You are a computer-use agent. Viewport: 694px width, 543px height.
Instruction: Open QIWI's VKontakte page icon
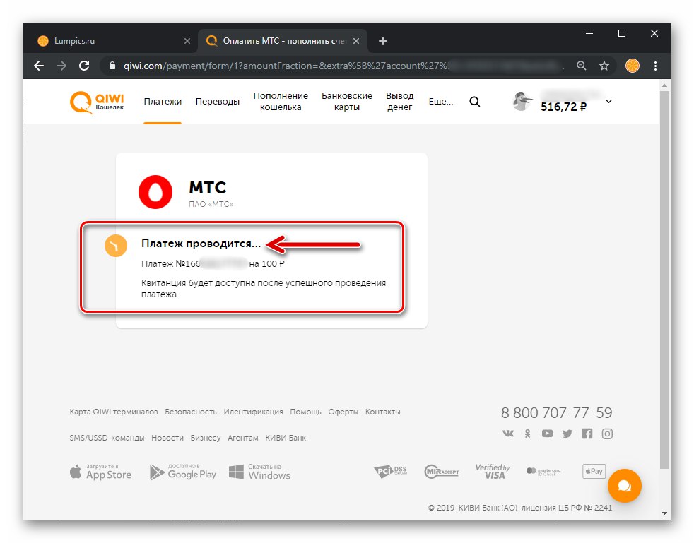[507, 434]
